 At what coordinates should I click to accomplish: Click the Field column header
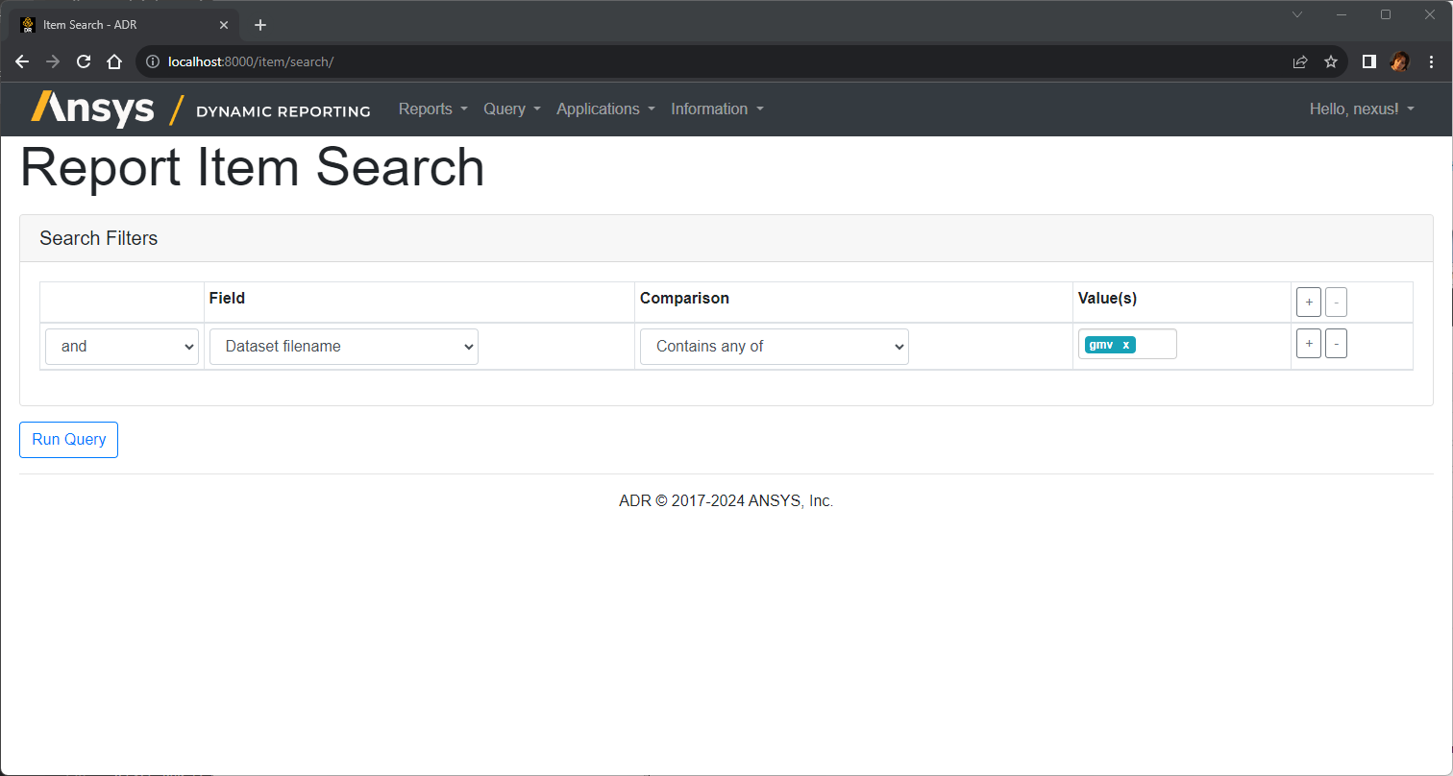[227, 299]
